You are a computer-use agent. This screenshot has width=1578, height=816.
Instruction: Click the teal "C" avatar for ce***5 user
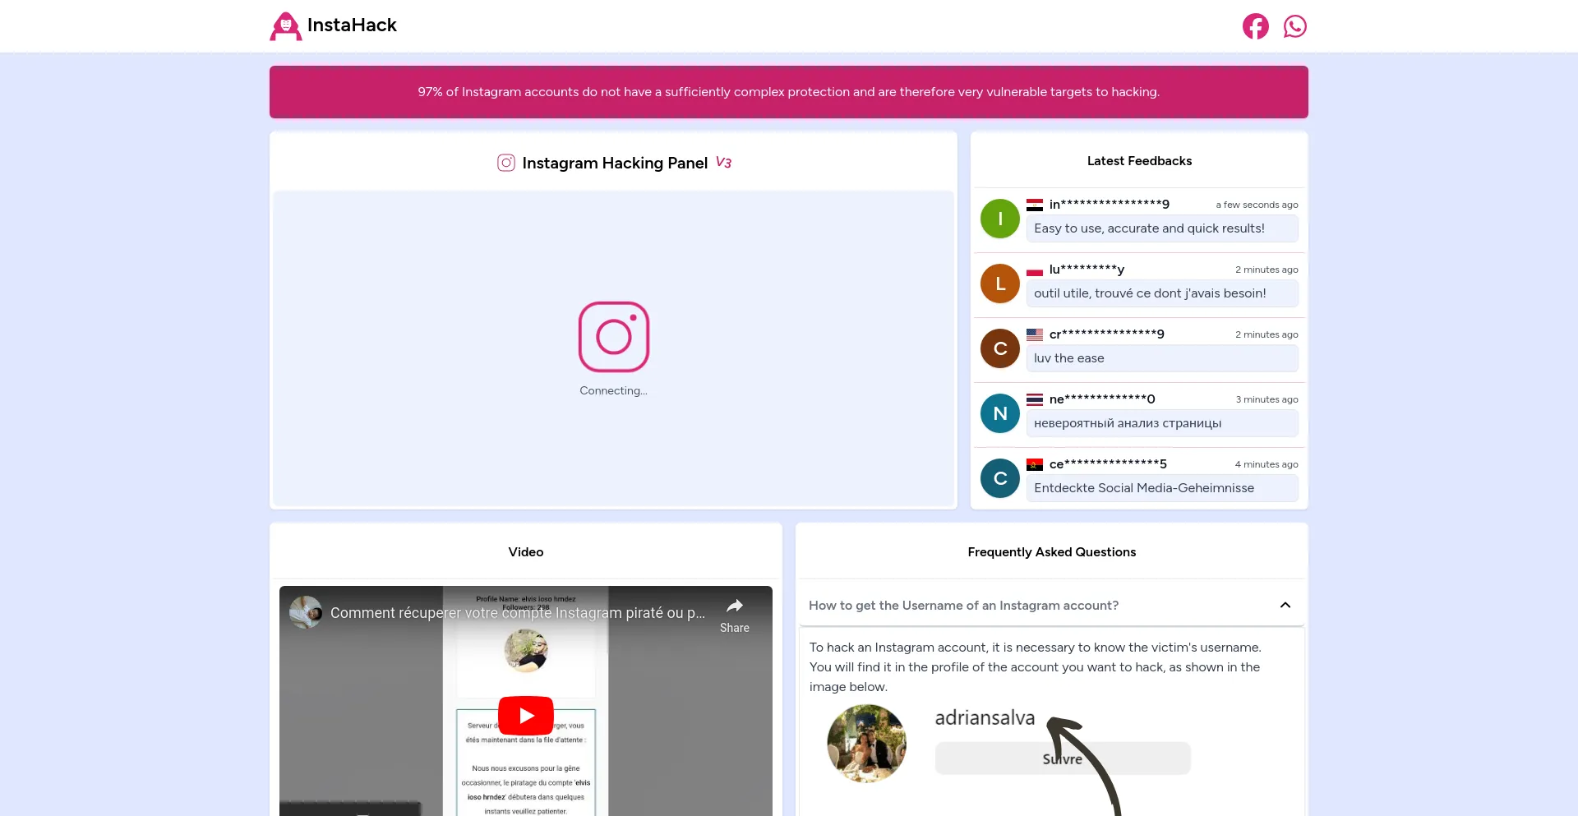[1000, 478]
